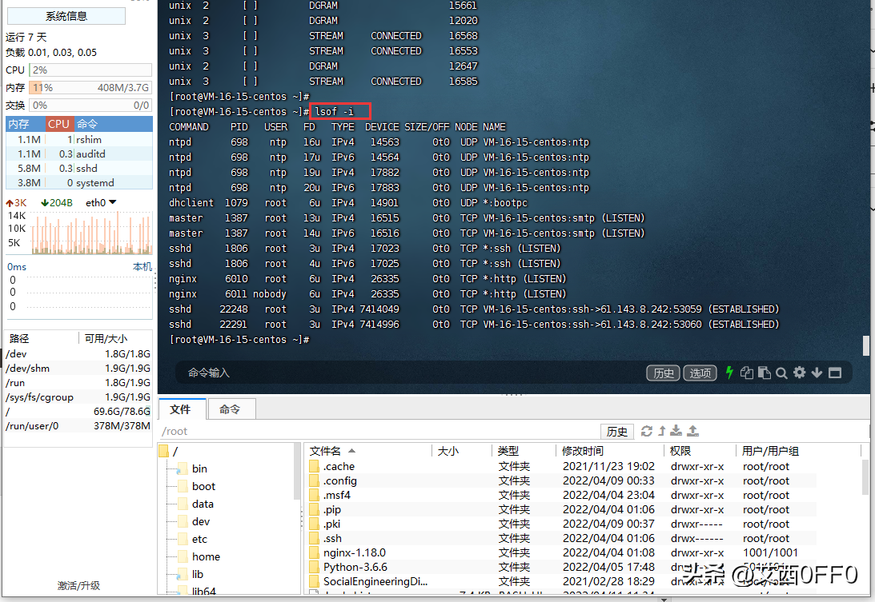Click the green lightning quick command icon
Viewport: 875px width, 602px height.
point(729,373)
